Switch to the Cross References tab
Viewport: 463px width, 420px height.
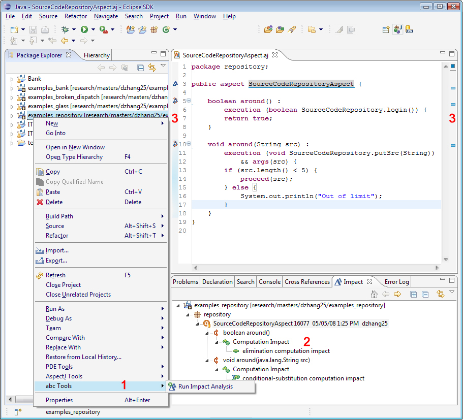point(307,282)
